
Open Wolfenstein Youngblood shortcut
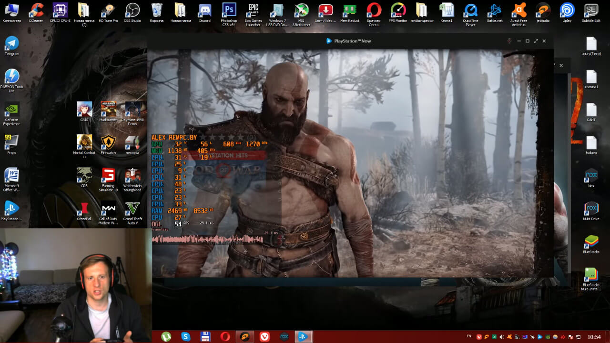[x=132, y=180]
